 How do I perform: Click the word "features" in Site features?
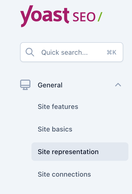pos(65,107)
